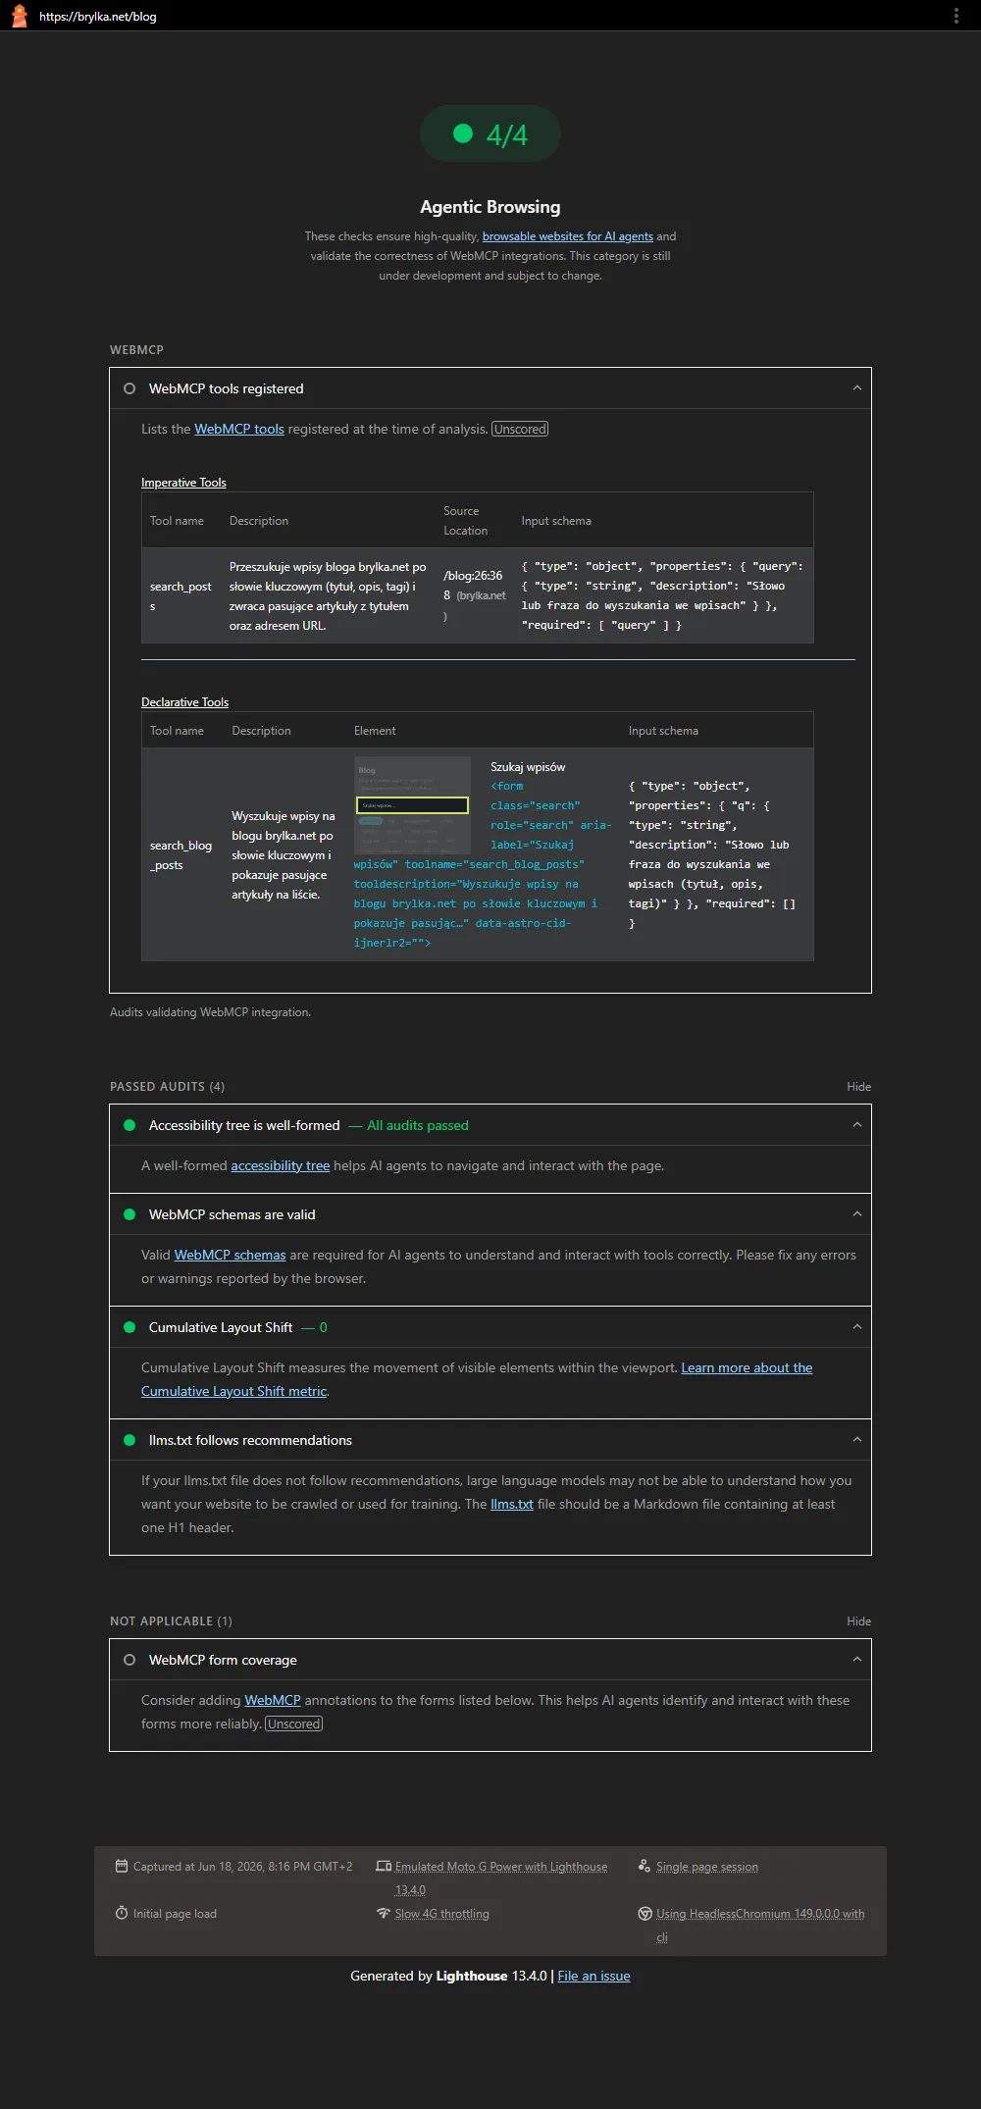Open the File an issue link
981x2109 pixels.
[594, 1976]
